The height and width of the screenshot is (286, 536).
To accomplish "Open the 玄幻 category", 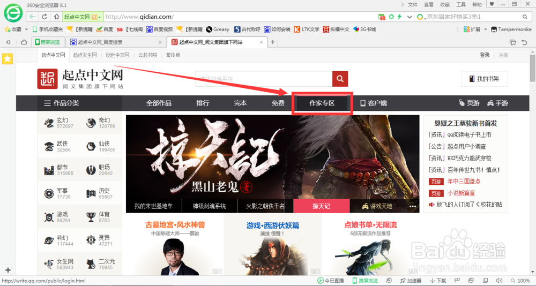I will (59, 123).
